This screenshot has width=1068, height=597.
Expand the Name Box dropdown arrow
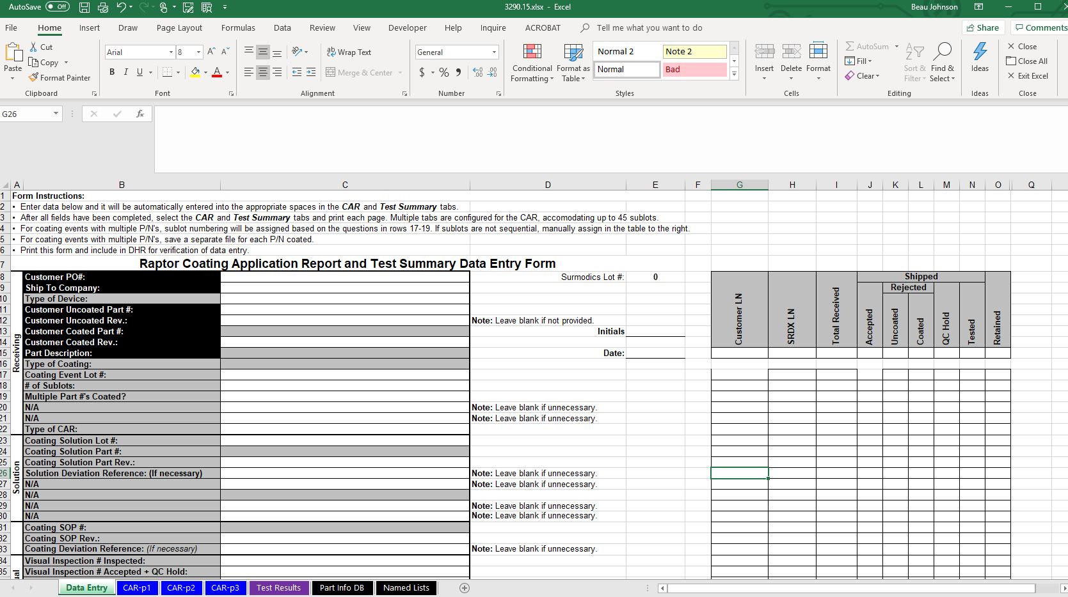[56, 114]
